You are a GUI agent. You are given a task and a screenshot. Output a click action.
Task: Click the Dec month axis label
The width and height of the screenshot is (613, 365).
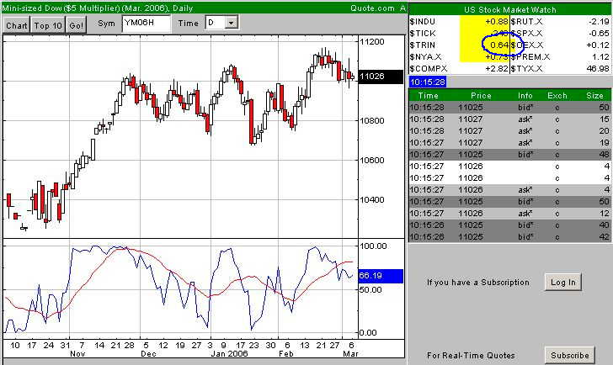click(x=148, y=354)
